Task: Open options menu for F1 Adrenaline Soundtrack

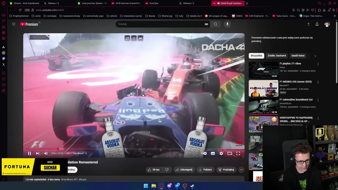Action: pyautogui.click(x=318, y=100)
